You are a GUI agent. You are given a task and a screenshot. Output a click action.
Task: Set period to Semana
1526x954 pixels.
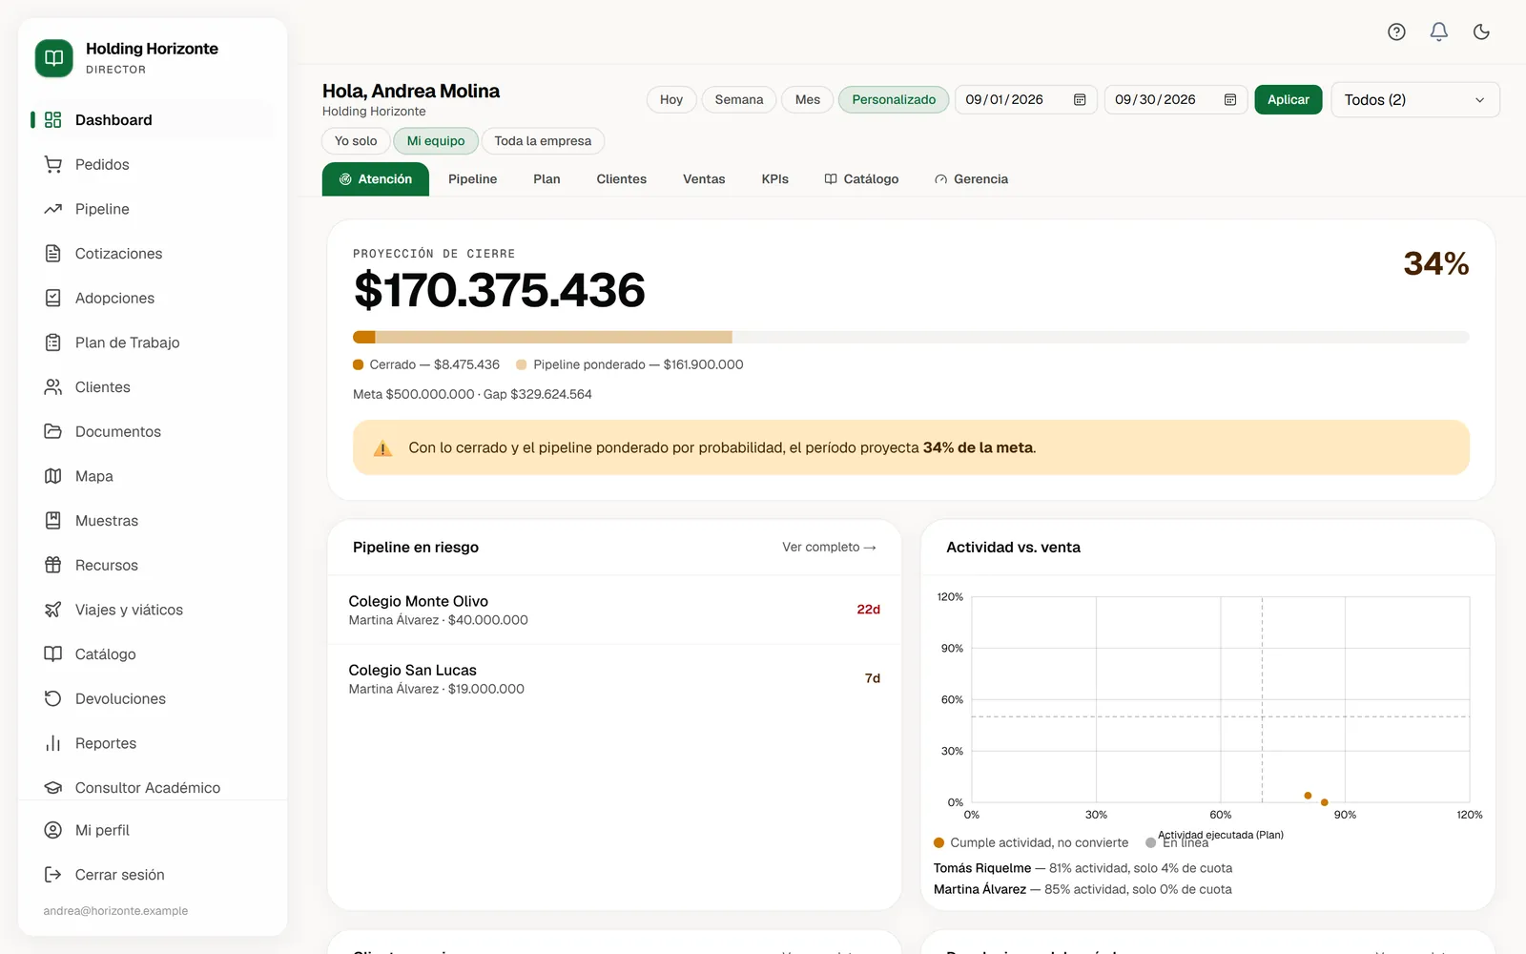click(739, 99)
